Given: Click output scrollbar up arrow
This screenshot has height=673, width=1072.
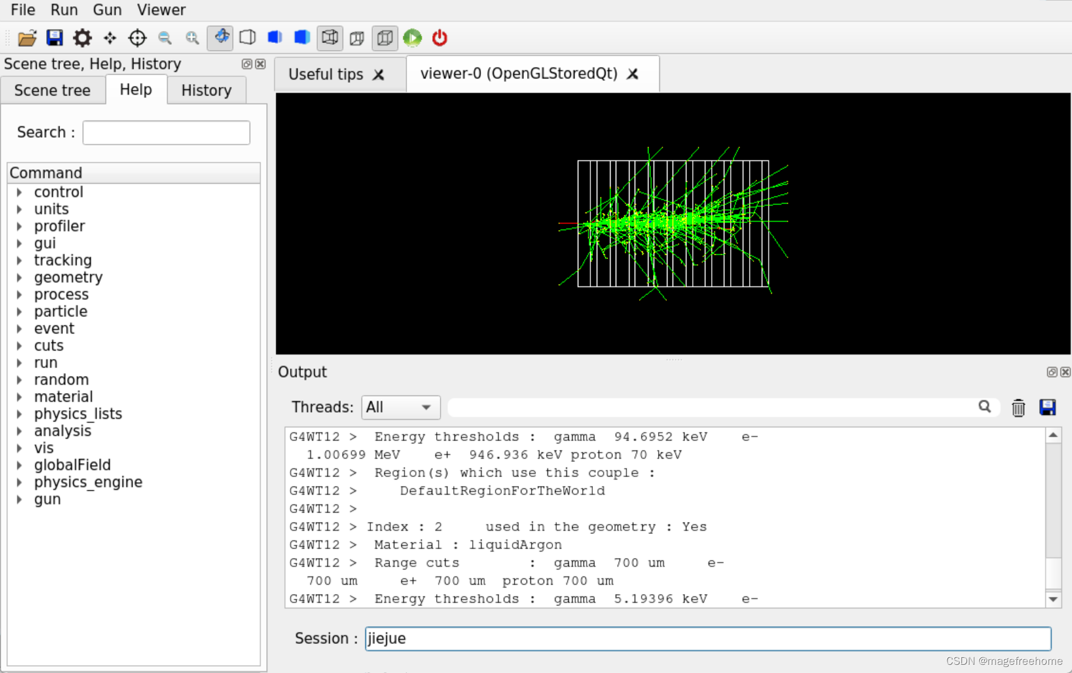Looking at the screenshot, I should click(x=1053, y=435).
